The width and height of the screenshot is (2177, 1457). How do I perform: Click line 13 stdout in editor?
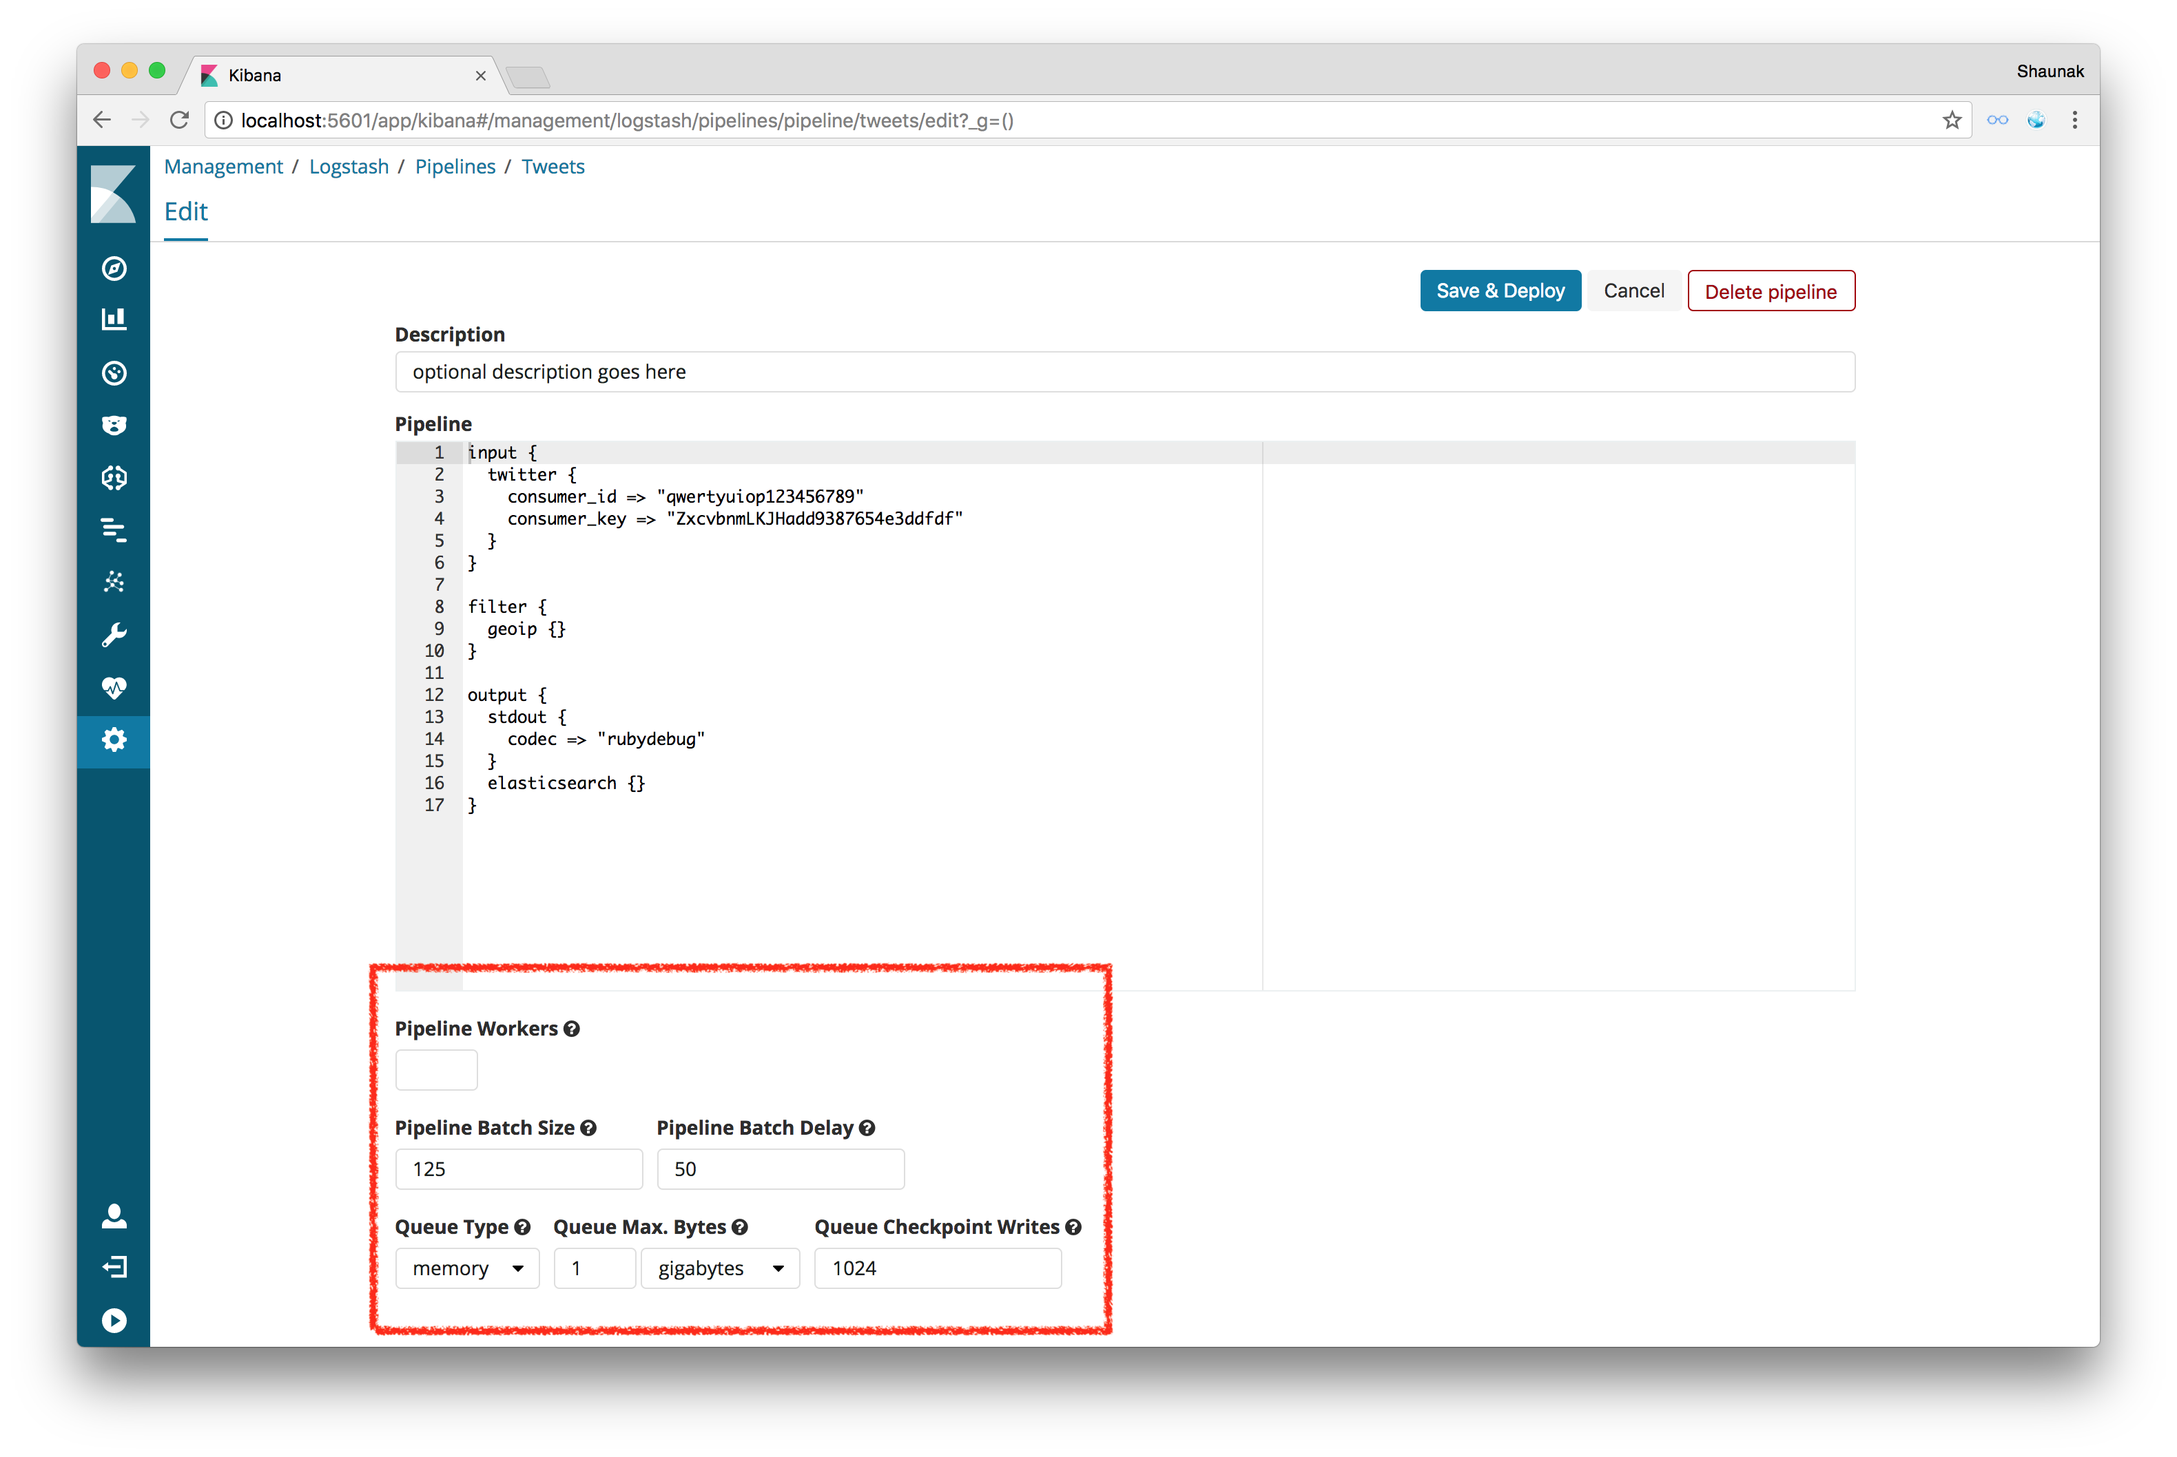coord(526,717)
